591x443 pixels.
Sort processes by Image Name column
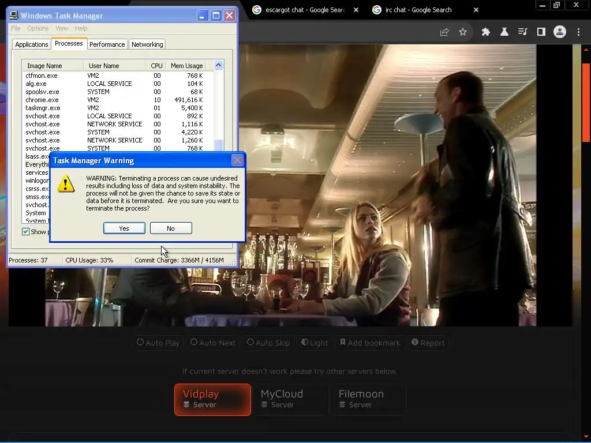(53, 66)
